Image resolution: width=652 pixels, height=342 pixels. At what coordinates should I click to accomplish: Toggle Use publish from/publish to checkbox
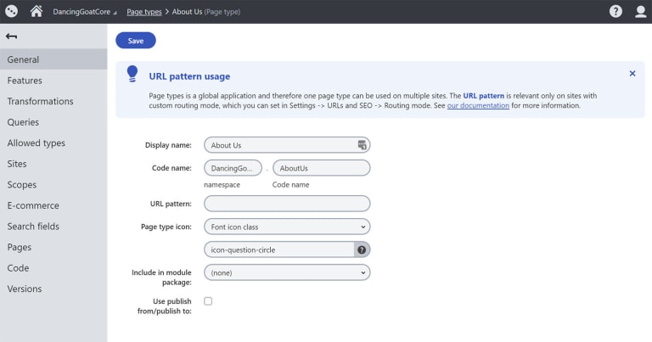click(208, 301)
